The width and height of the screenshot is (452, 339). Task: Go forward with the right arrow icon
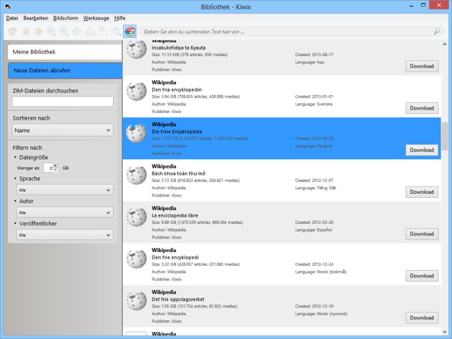click(x=38, y=32)
